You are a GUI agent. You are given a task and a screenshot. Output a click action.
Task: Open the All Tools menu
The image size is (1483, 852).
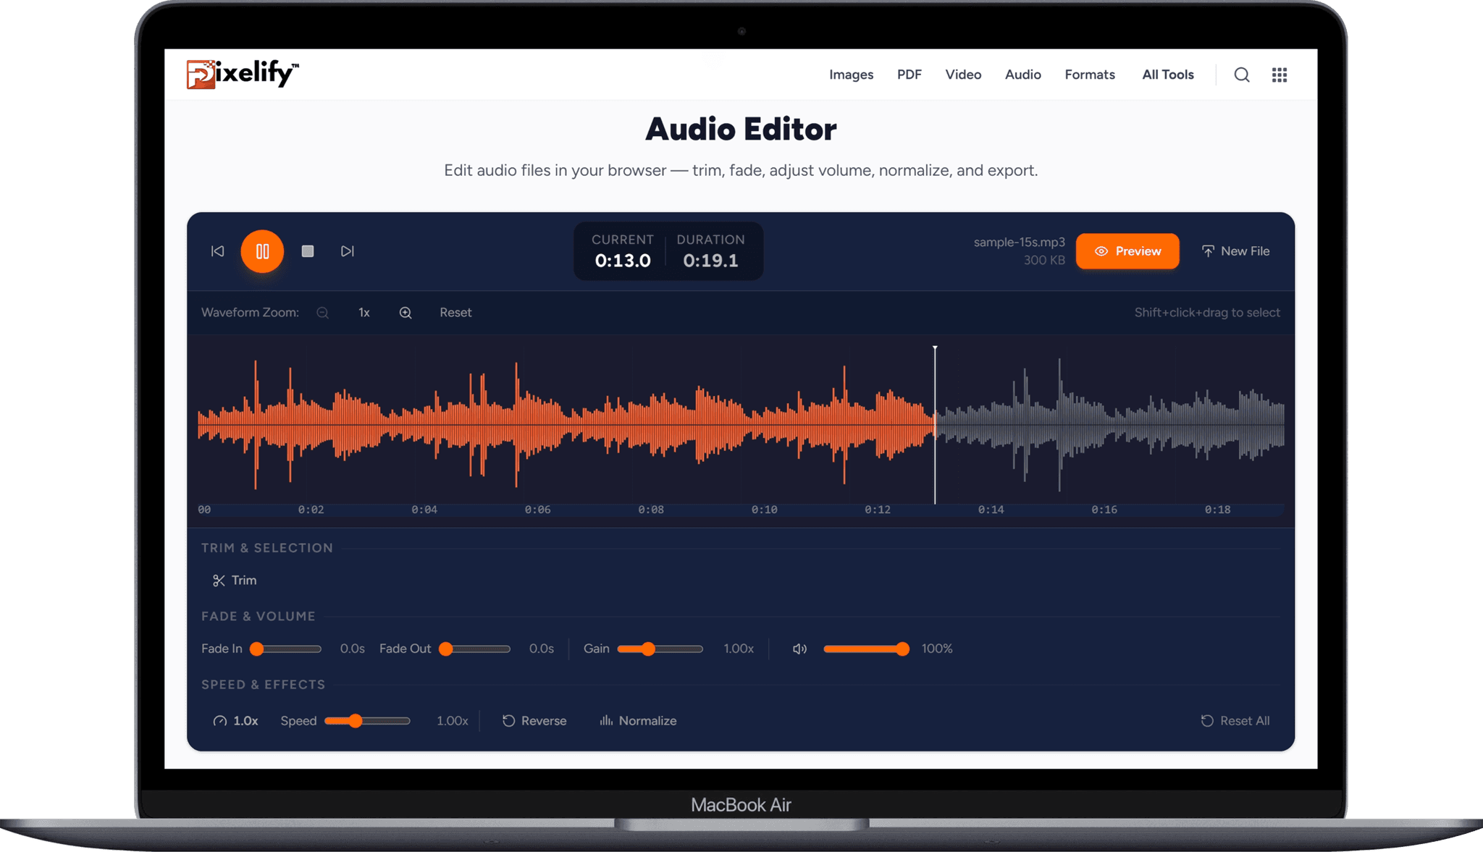click(1167, 75)
